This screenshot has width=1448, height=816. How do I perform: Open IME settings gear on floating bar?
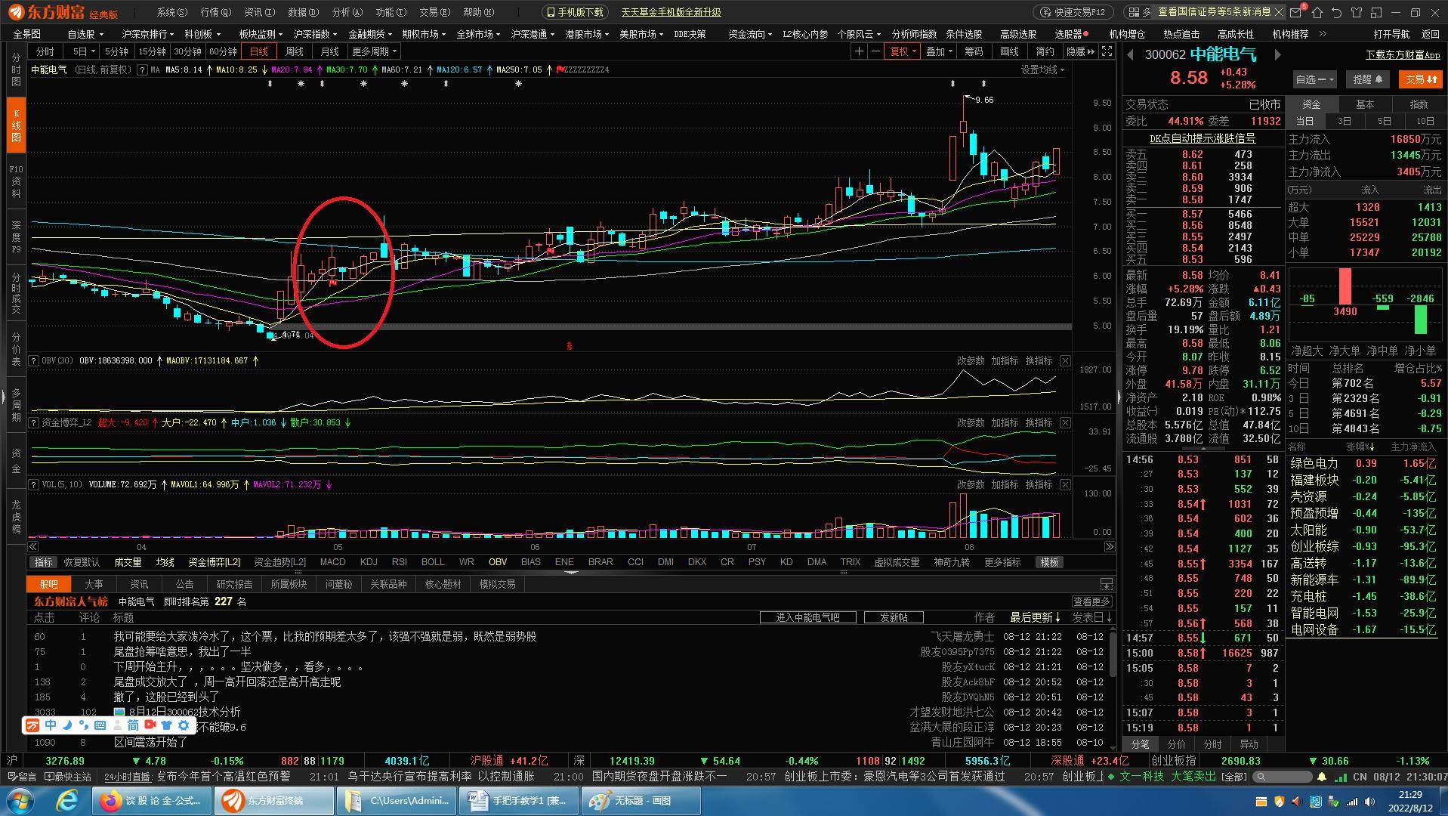point(184,725)
